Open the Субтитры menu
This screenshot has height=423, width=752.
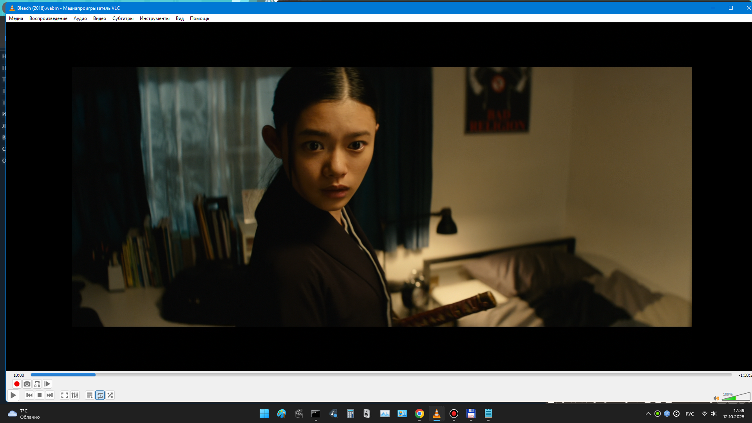pos(123,18)
